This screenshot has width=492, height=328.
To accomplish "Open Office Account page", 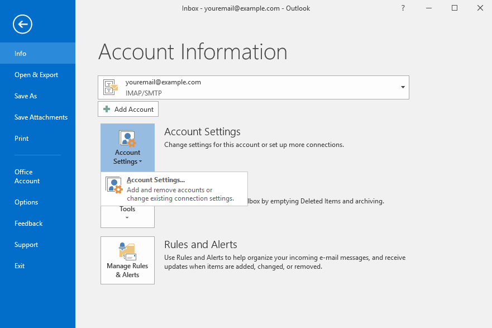I will (37, 177).
